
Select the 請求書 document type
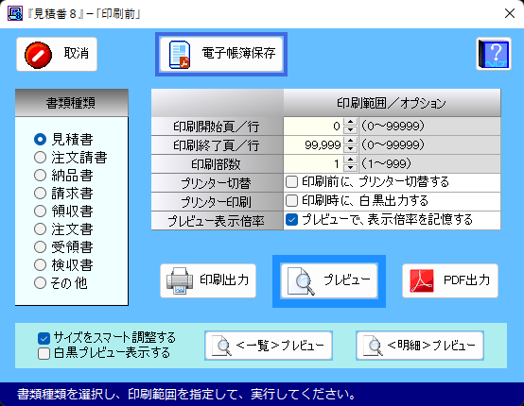(x=63, y=194)
